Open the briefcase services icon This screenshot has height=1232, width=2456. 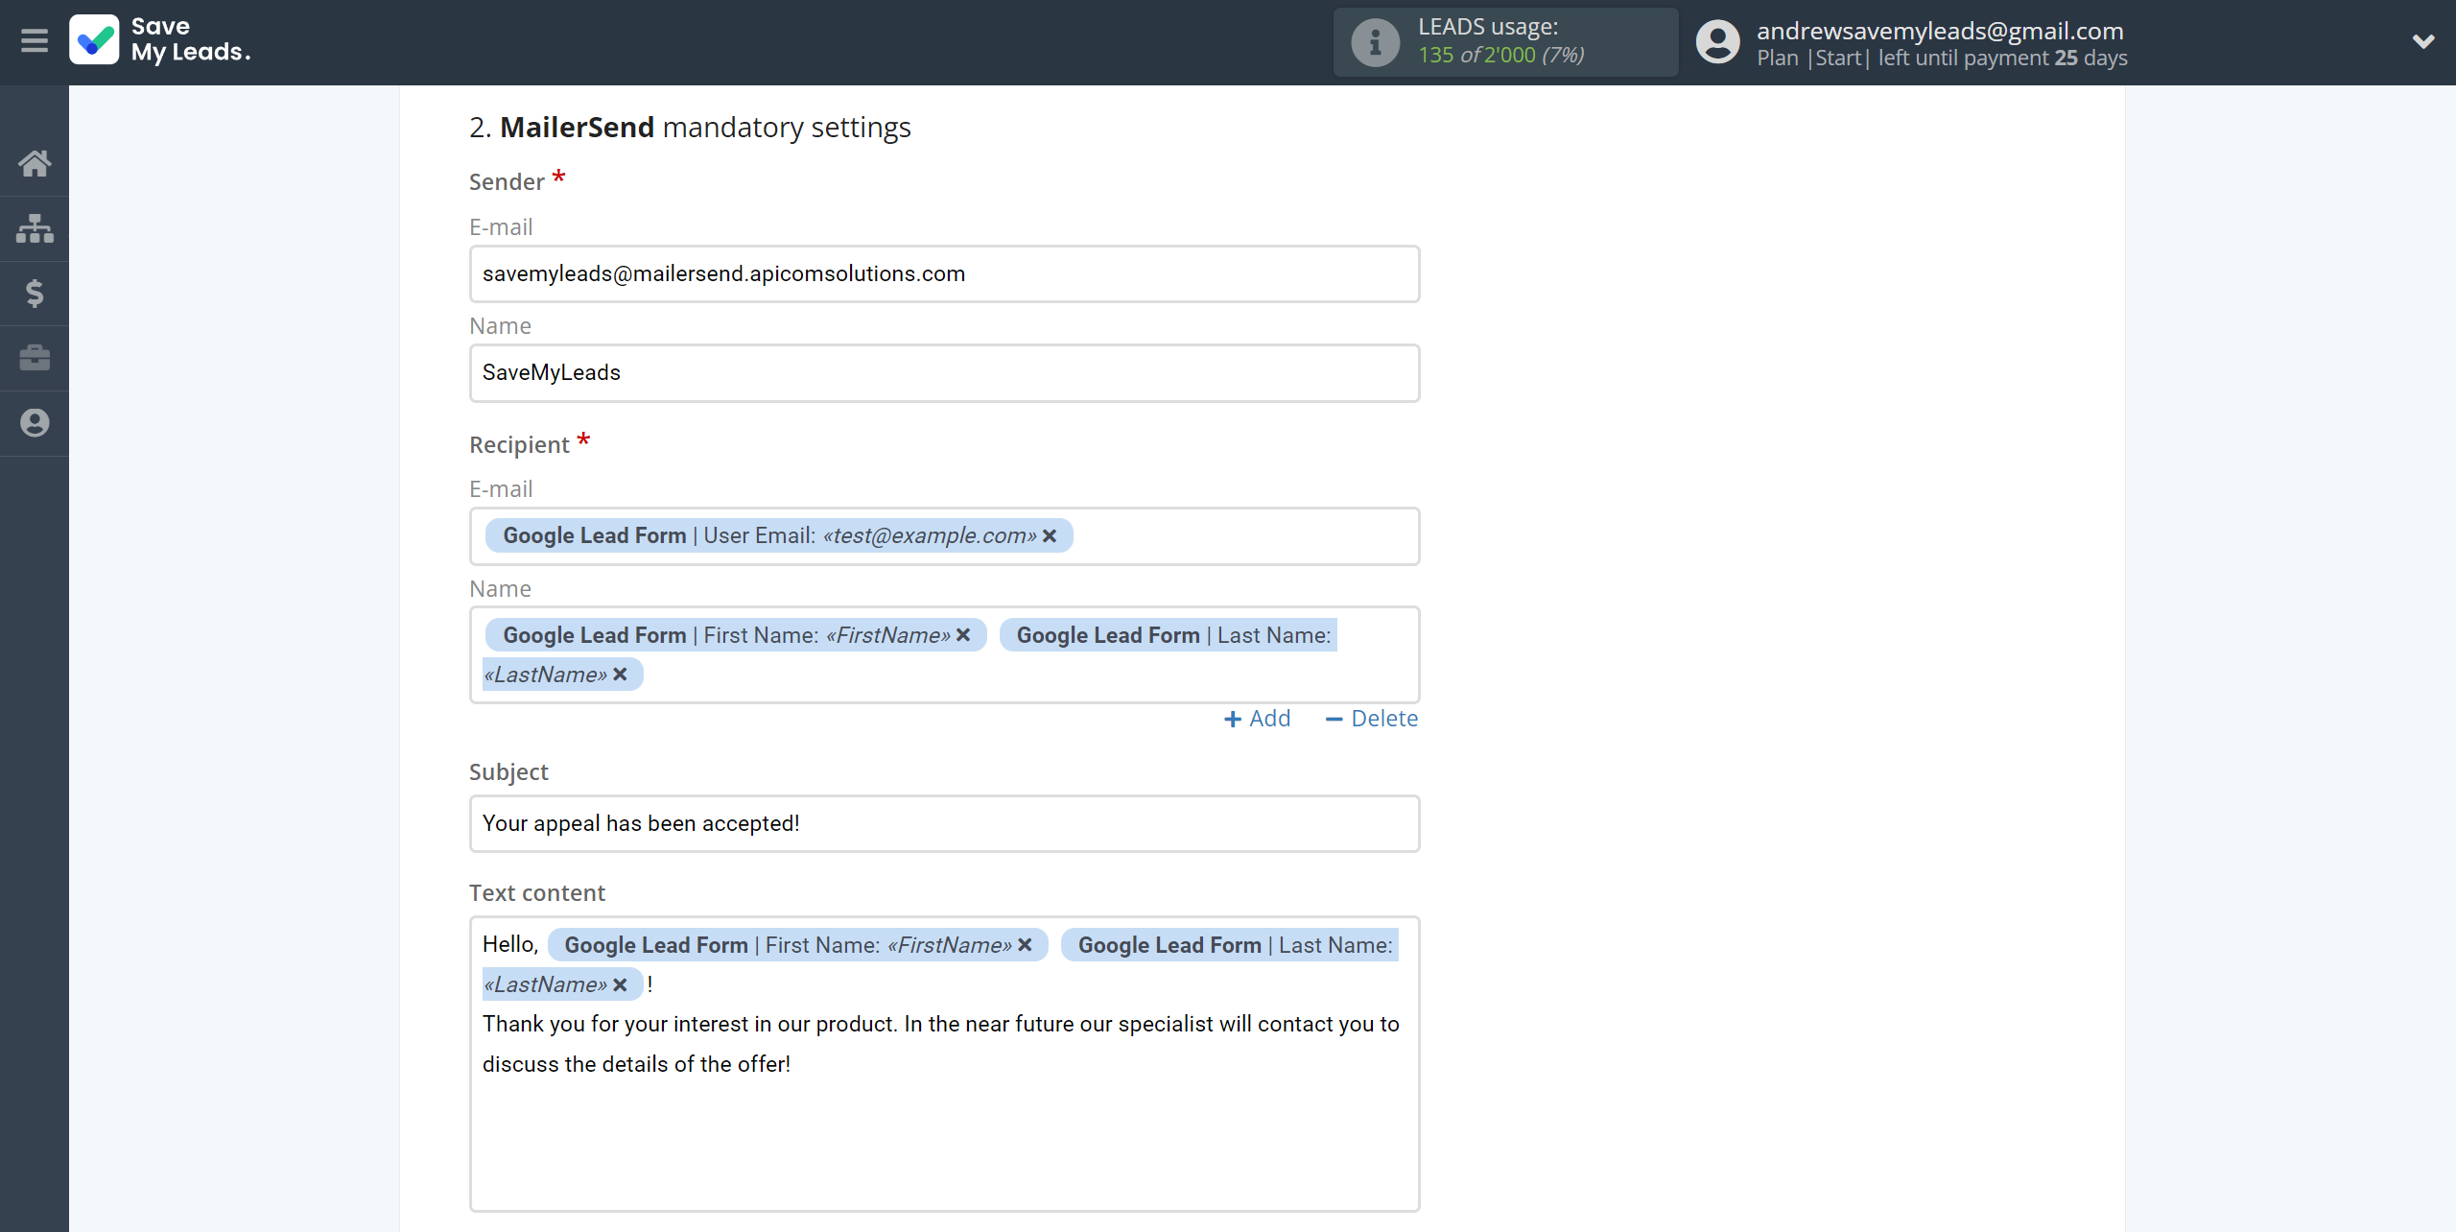(35, 358)
